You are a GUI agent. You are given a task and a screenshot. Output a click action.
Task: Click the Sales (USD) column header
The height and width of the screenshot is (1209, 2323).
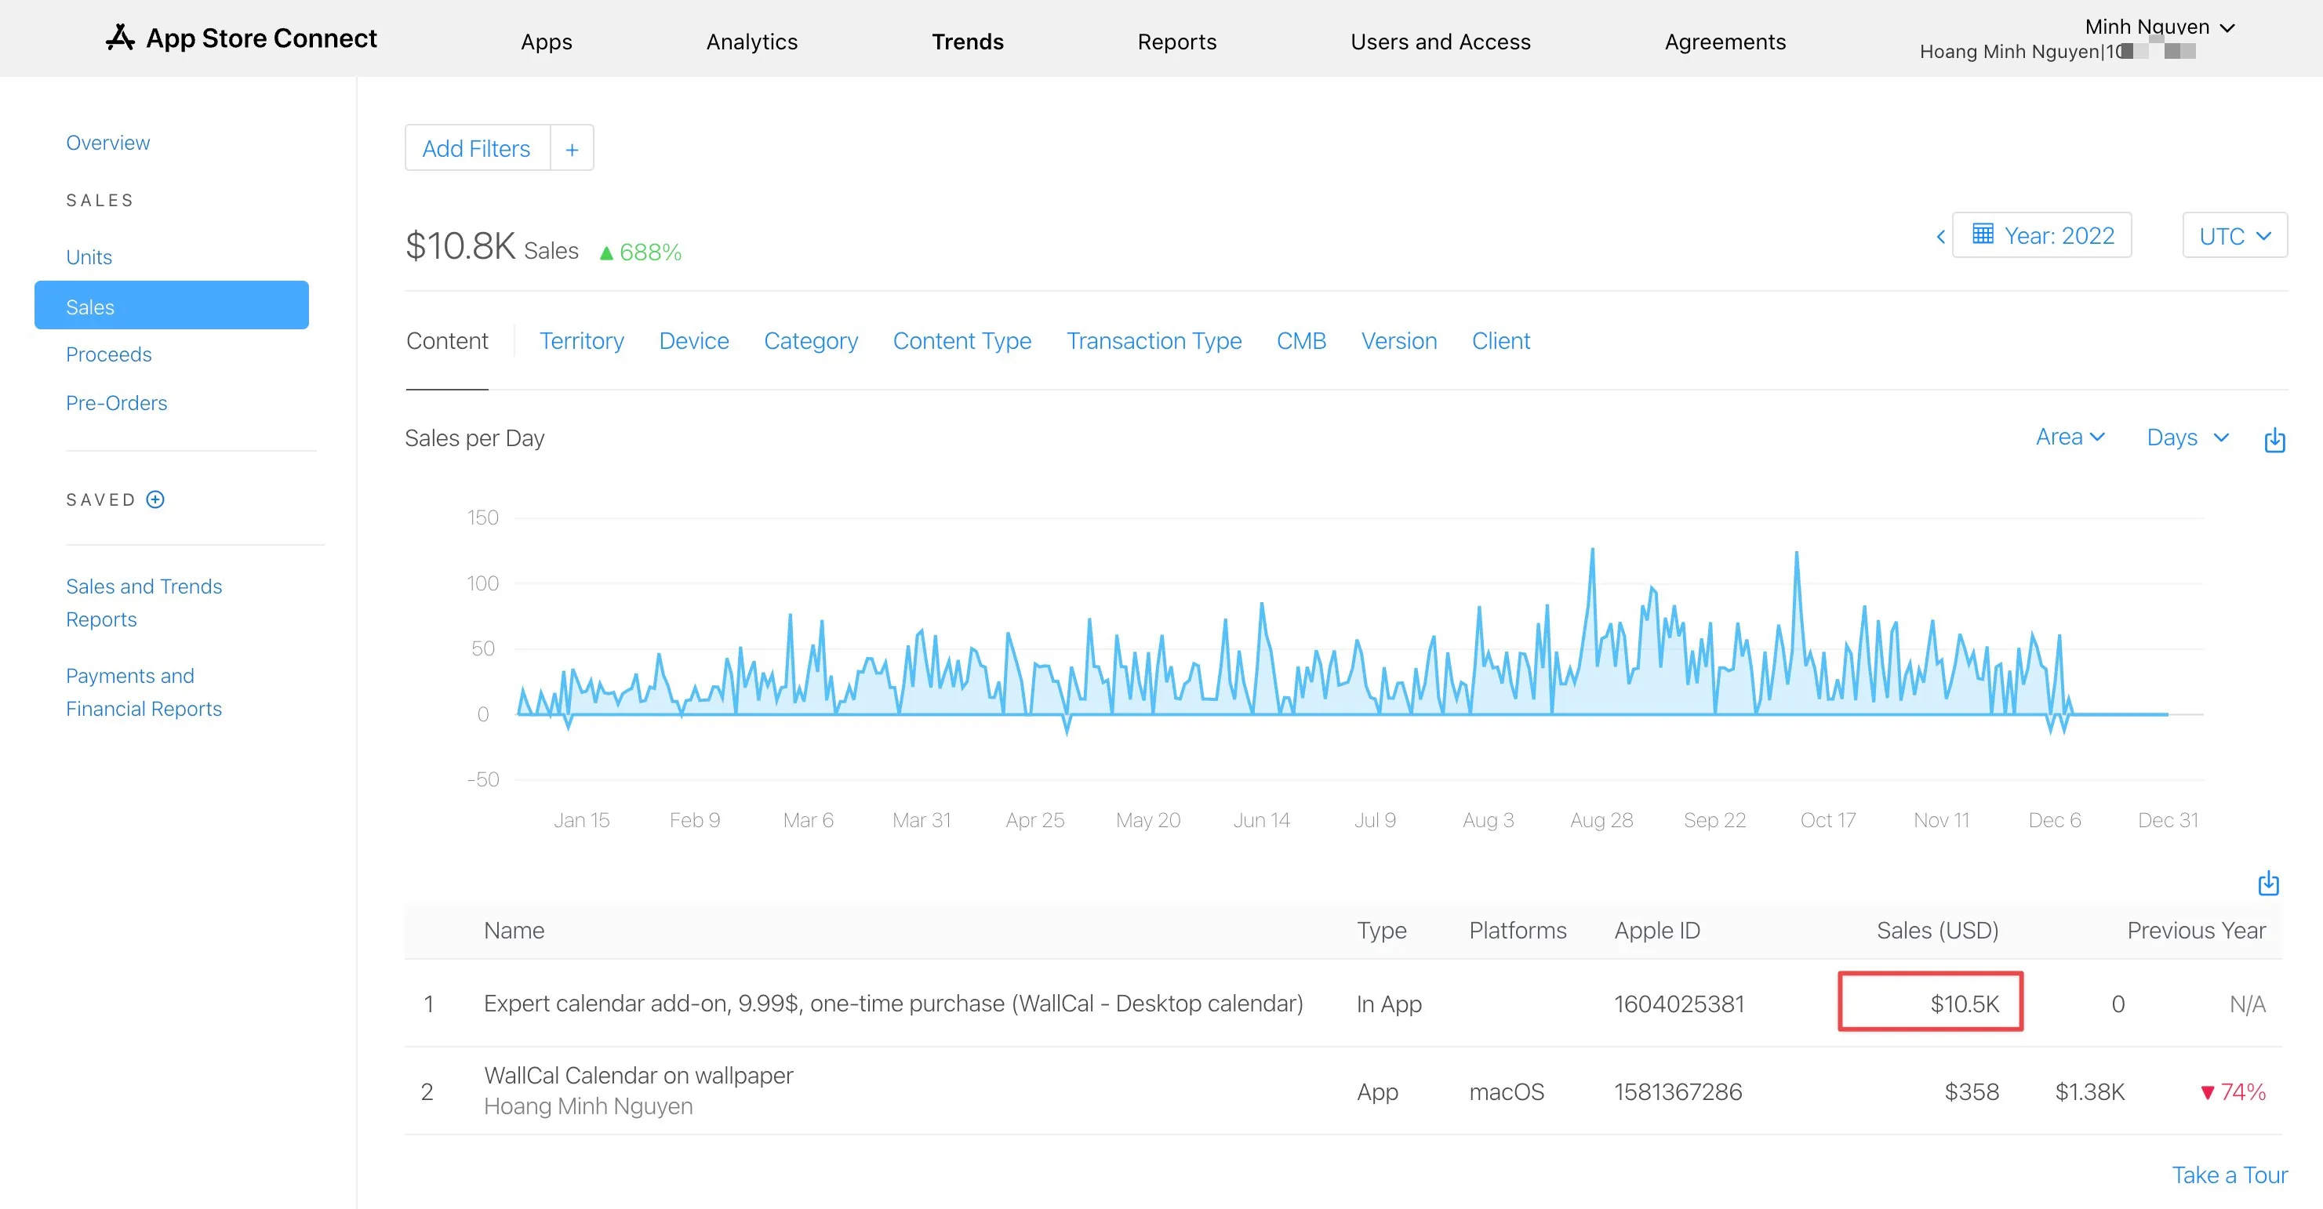1937,931
